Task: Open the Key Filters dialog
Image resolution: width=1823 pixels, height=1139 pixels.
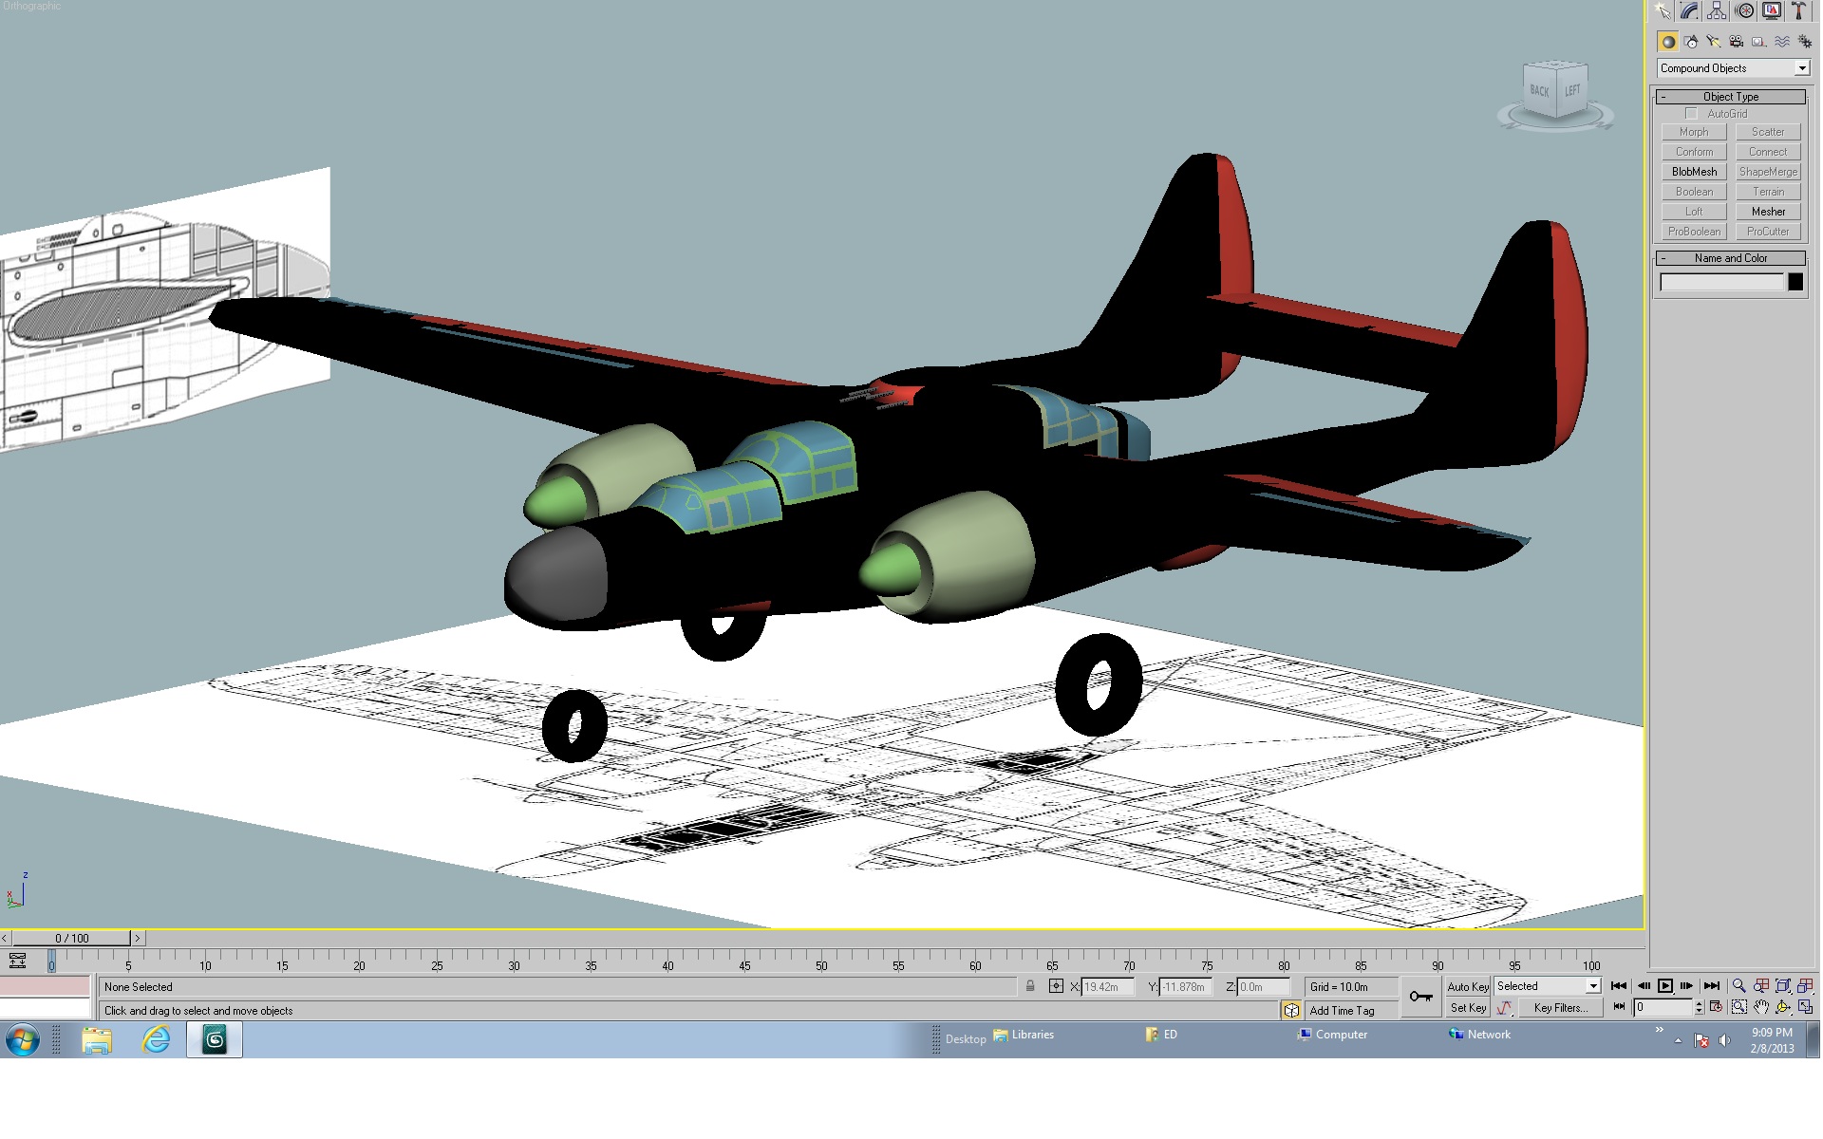Action: [1560, 1008]
